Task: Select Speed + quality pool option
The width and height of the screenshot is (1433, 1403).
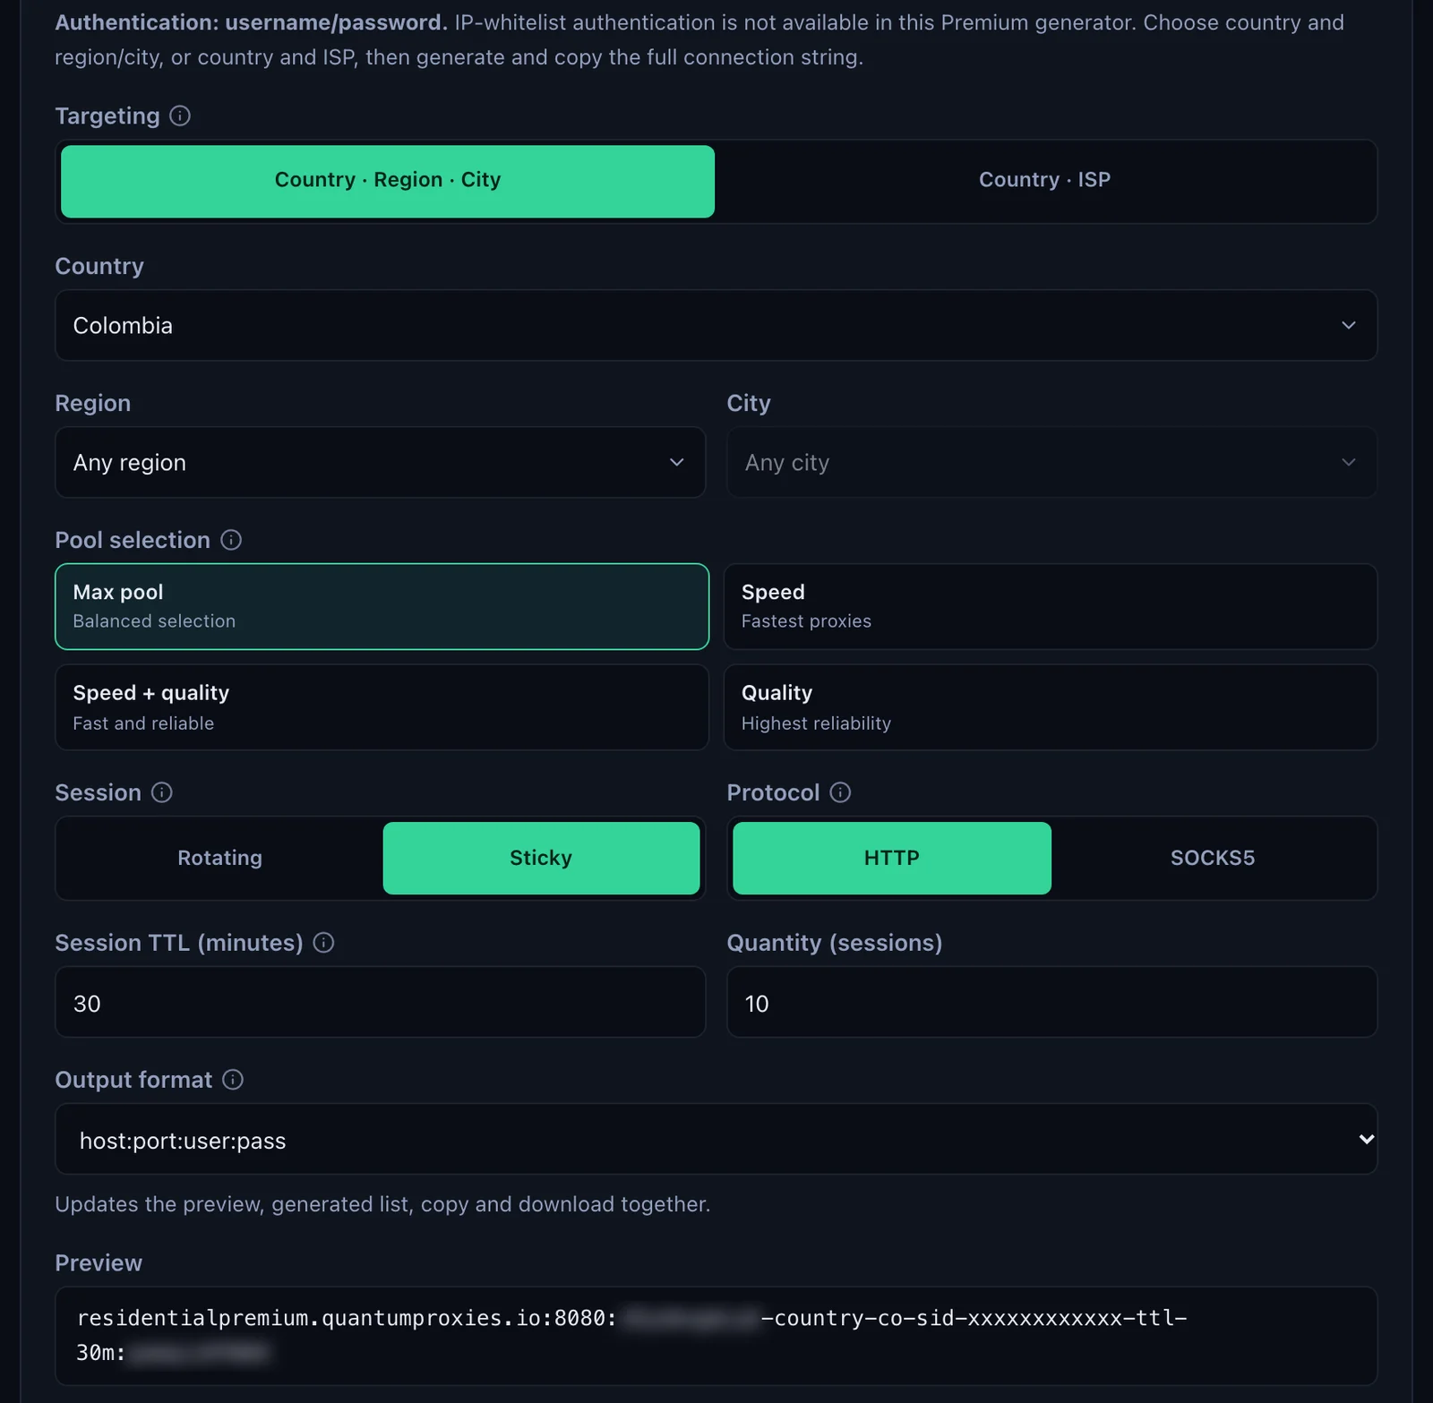Action: coord(382,707)
